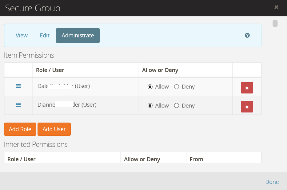Set Dale's permission to Deny

177,87
